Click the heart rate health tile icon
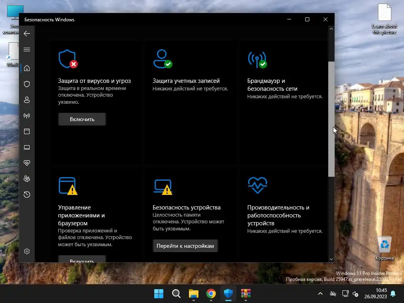This screenshot has width=404, height=303. (x=257, y=185)
